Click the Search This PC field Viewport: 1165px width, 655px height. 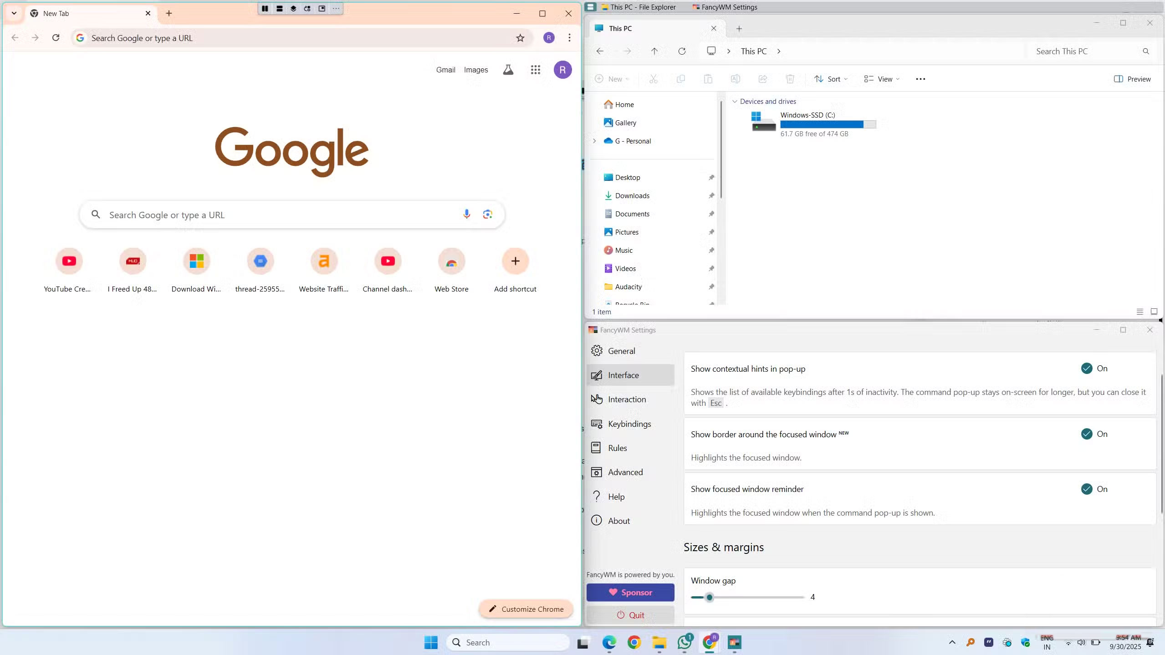click(1084, 51)
